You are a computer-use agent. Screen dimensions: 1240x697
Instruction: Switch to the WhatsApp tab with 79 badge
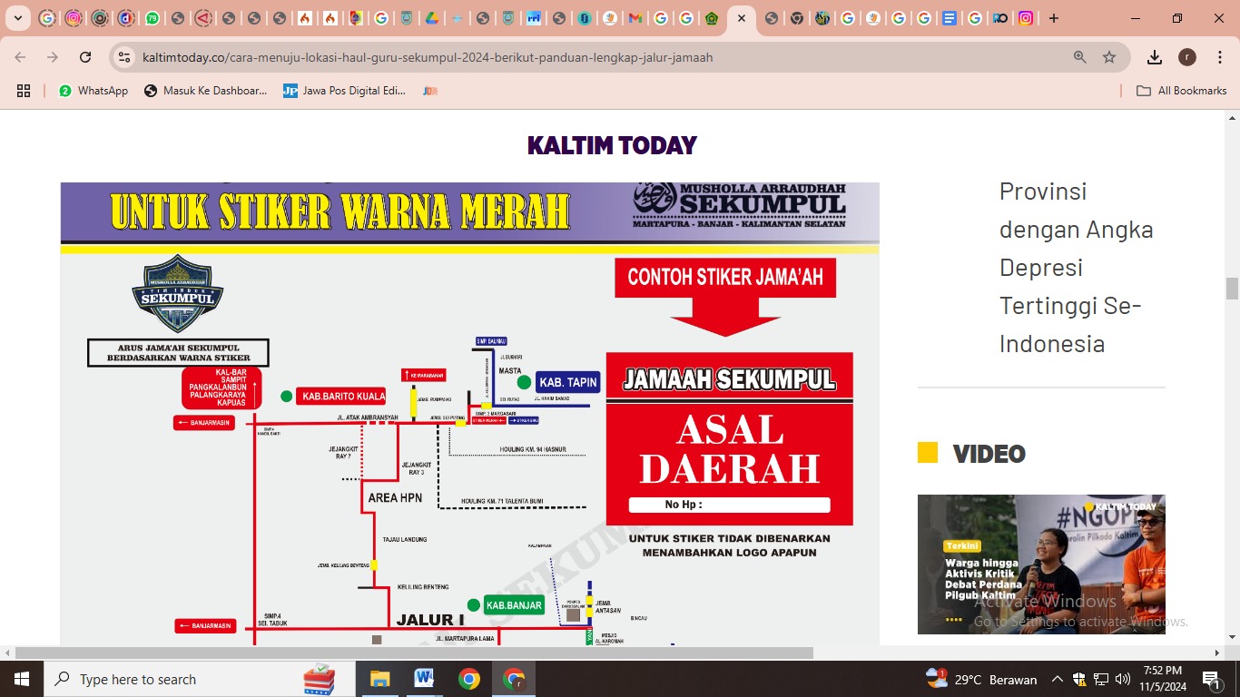click(153, 18)
